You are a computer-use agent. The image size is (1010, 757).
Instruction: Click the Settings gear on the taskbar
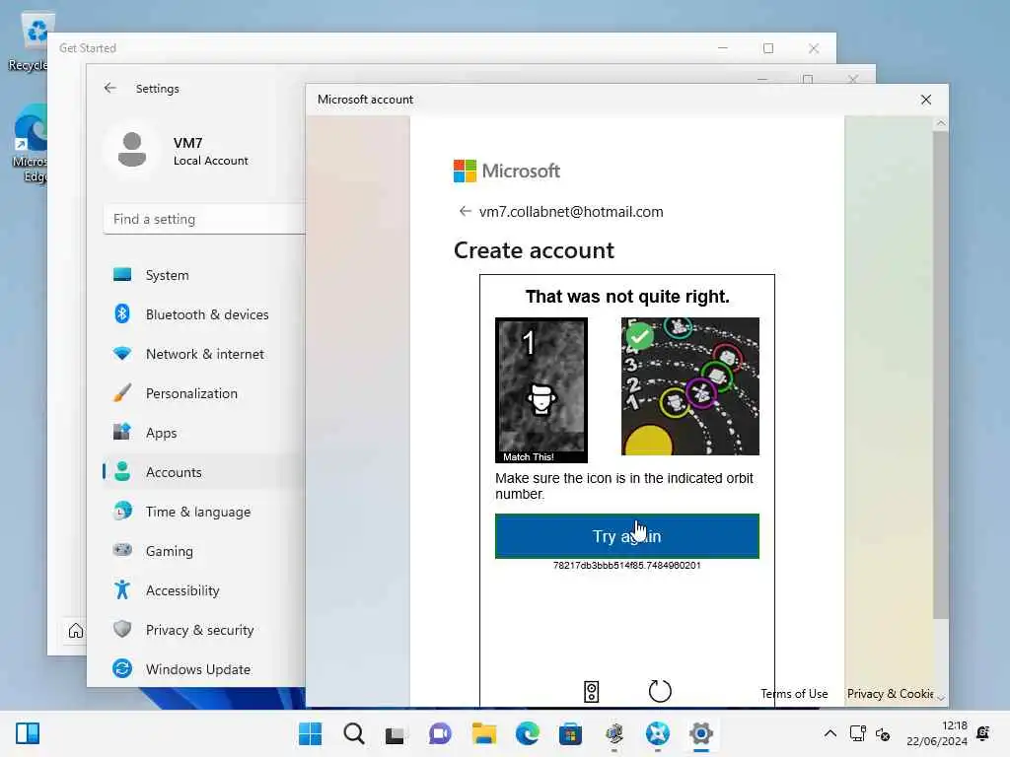[x=701, y=733]
